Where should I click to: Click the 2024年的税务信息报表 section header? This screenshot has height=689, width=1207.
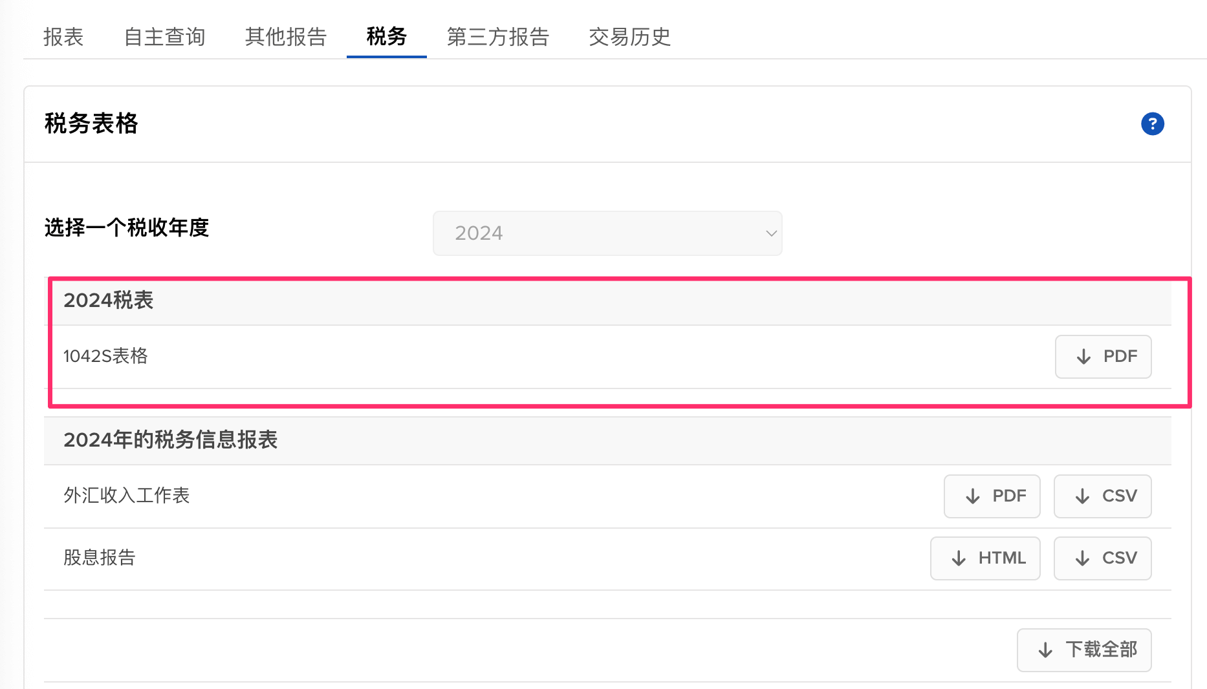tap(170, 440)
